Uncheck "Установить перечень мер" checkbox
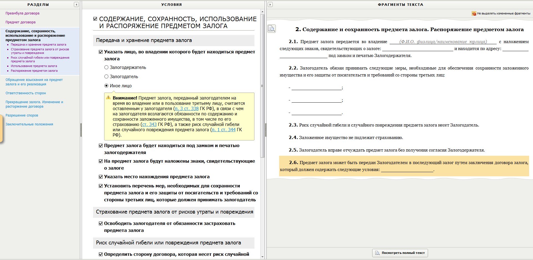 pyautogui.click(x=101, y=186)
